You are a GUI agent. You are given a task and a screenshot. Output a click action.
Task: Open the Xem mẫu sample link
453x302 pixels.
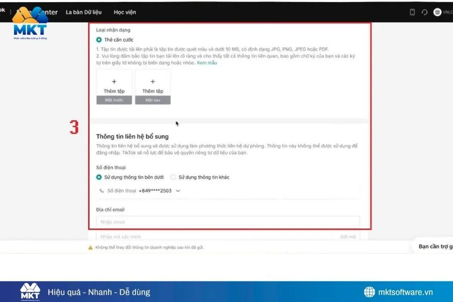[x=207, y=63]
